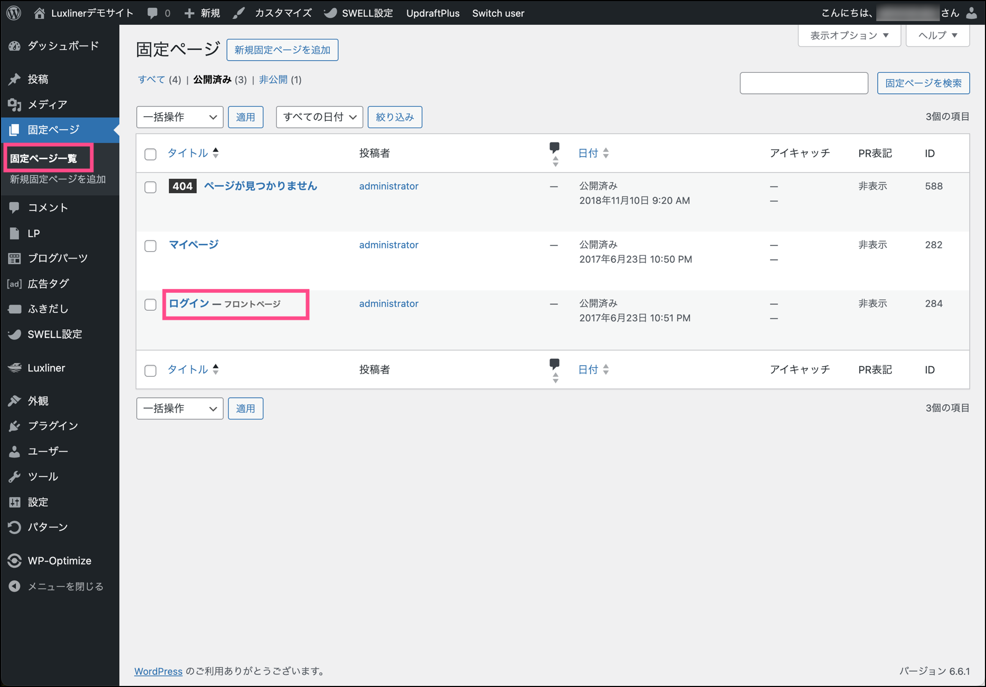Switch to the 非公開 filter tab
The width and height of the screenshot is (986, 687).
(x=273, y=80)
